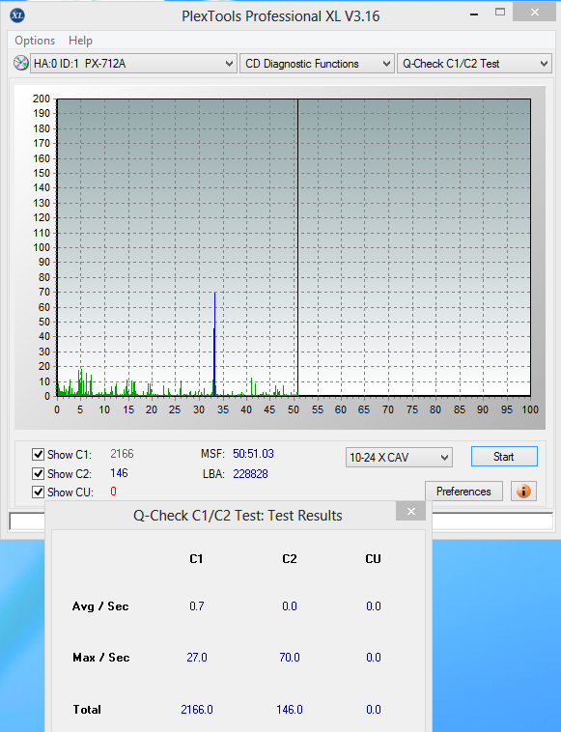Image resolution: width=561 pixels, height=732 pixels.
Task: Click the MSF value 50:51.03
Action: click(253, 454)
